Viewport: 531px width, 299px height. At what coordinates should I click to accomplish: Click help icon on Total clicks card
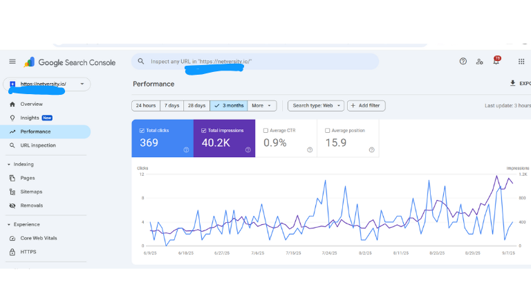[x=186, y=149]
